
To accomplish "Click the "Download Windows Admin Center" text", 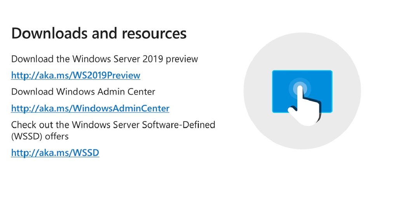I will pyautogui.click(x=83, y=92).
